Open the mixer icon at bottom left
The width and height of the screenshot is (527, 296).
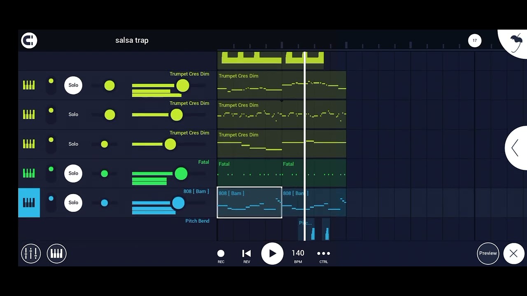coord(31,253)
